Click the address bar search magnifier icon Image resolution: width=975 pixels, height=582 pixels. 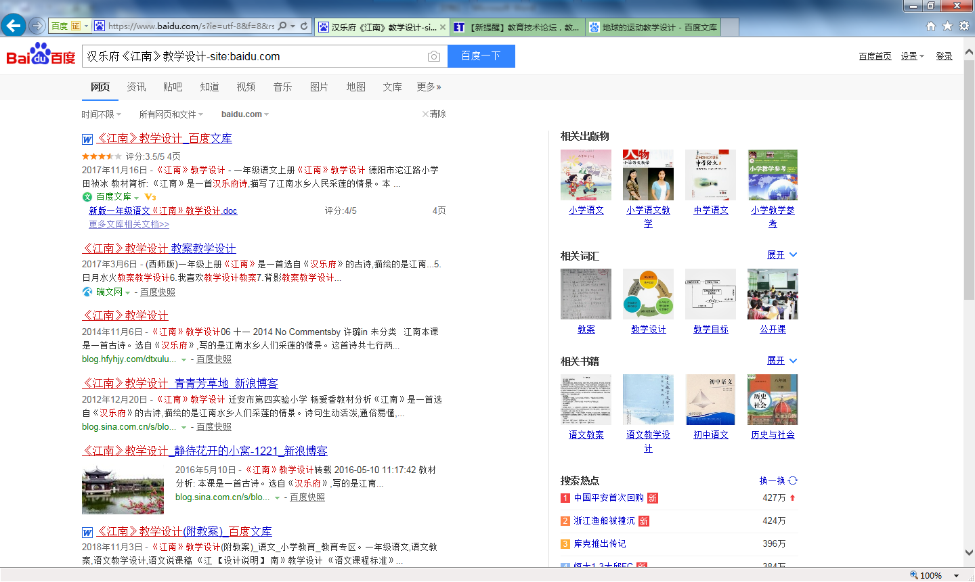(282, 26)
